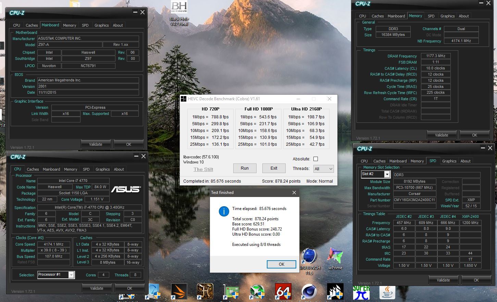Viewport: 497px width, 302px height.
Task: Launch the bottom-row Cinebench sphere icon
Action: click(309, 292)
